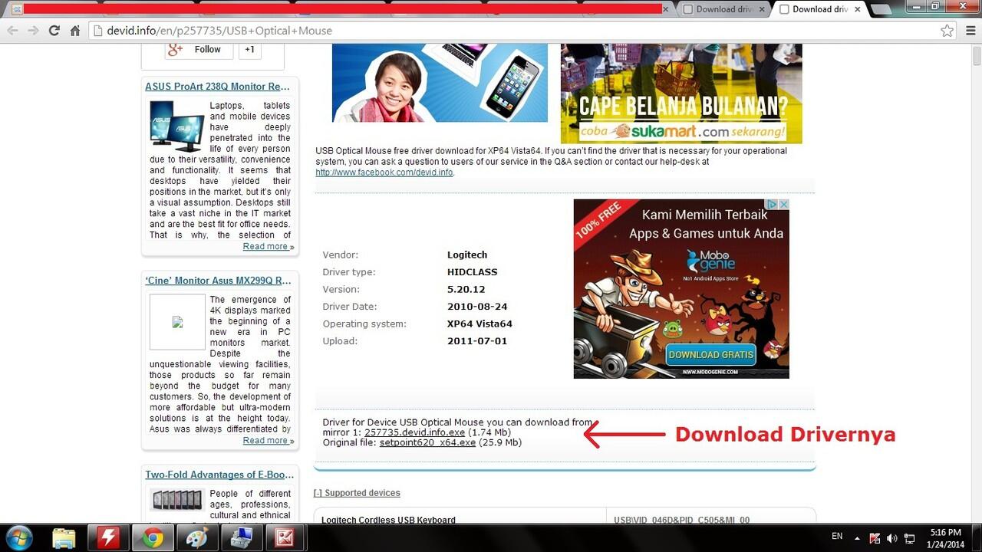Reload the devid.info page
Screen dimensions: 982x552
[x=54, y=31]
